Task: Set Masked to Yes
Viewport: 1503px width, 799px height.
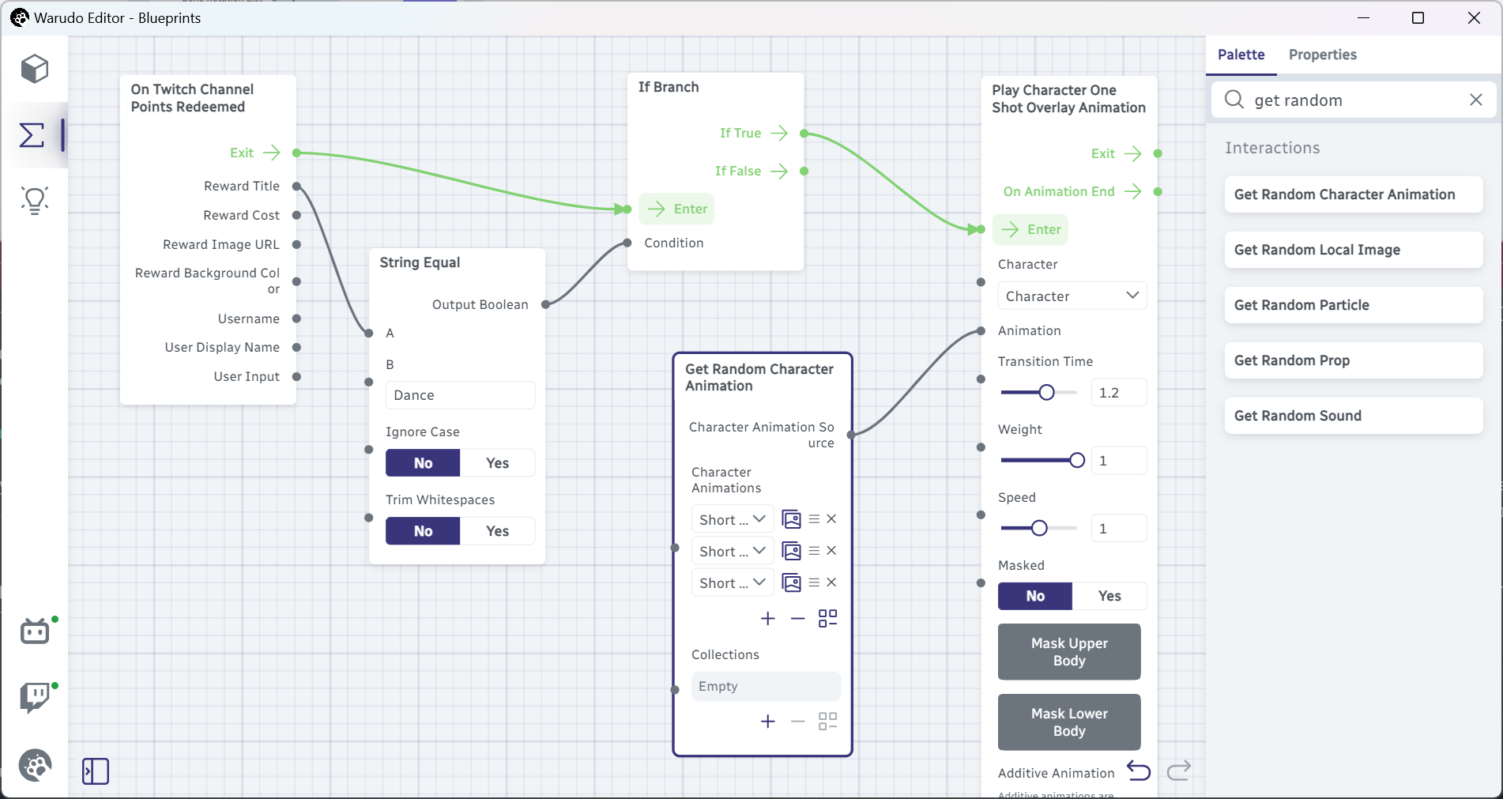Action: 1109,596
